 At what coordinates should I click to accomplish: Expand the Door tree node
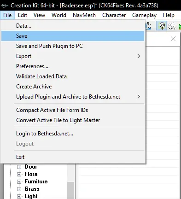pos(19,167)
